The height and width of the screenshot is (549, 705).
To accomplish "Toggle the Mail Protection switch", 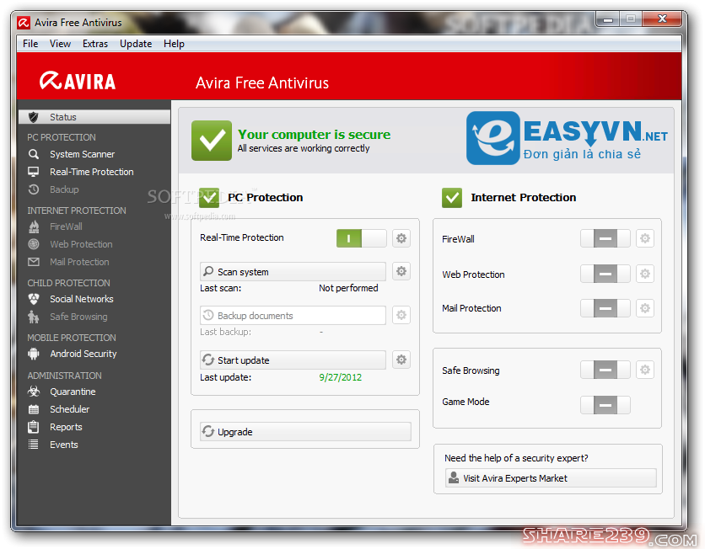I will 605,308.
